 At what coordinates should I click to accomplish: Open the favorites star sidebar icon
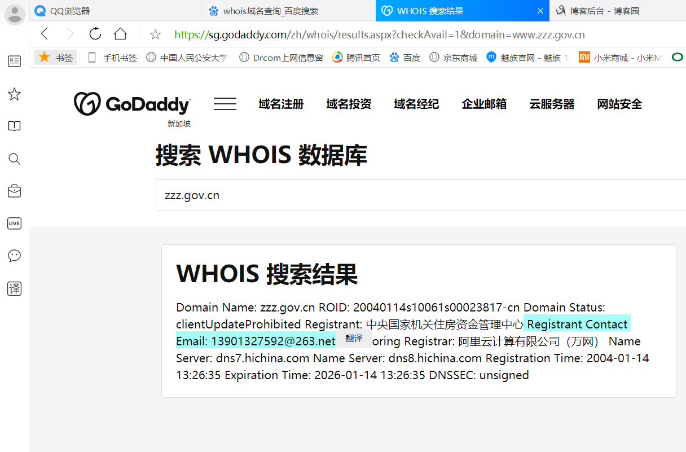15,94
